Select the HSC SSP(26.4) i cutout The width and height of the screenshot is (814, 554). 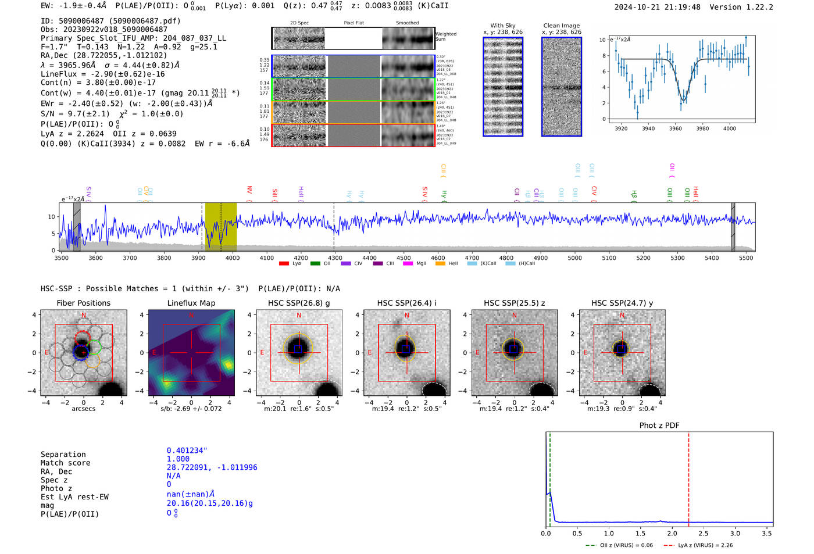click(x=406, y=353)
